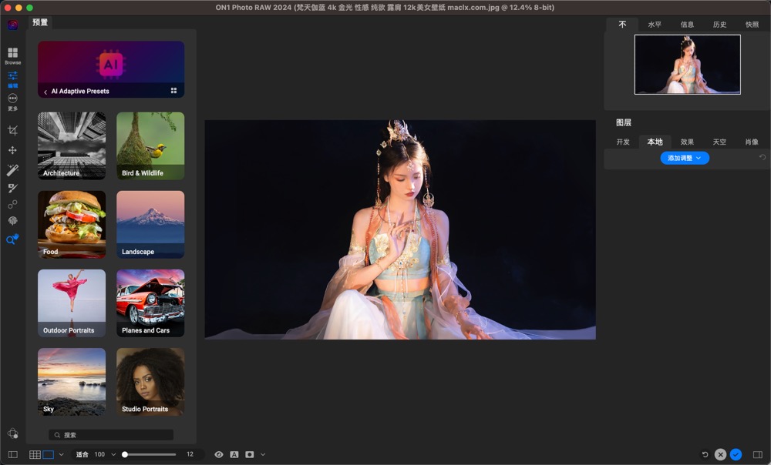This screenshot has height=465, width=771.
Task: Expand the view mode dropdown arrow
Action: pos(61,455)
